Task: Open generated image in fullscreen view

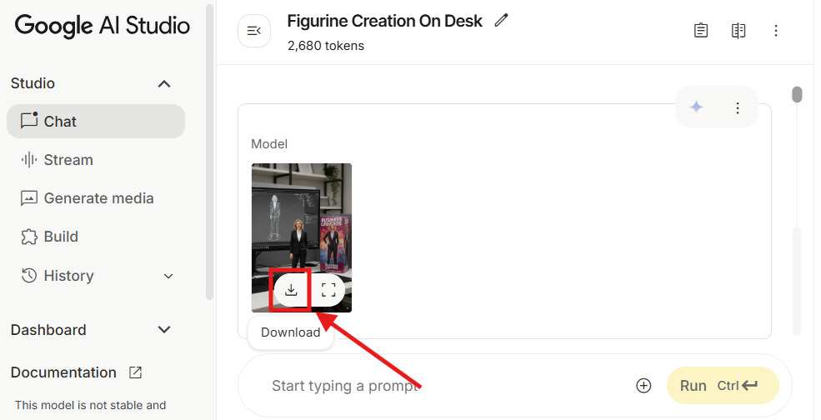Action: pyautogui.click(x=328, y=290)
